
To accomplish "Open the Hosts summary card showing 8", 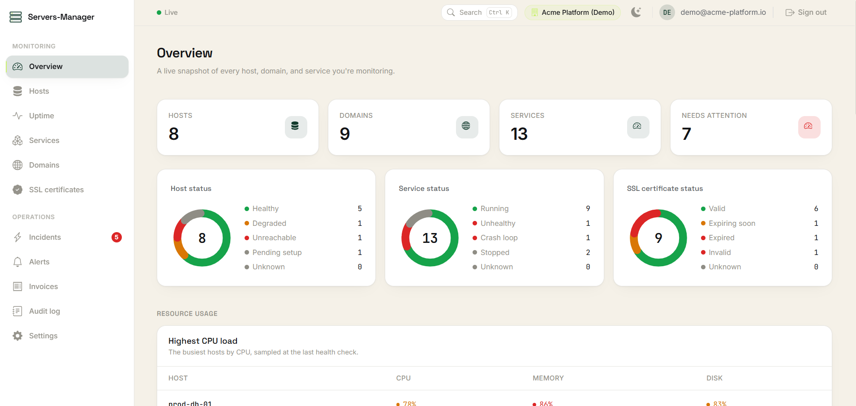I will 238,127.
